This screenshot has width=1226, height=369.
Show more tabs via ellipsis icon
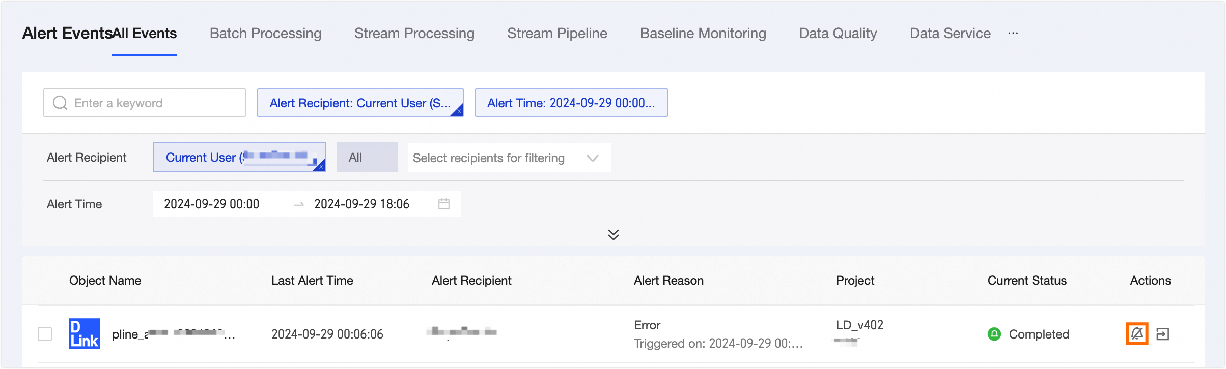(x=1013, y=33)
